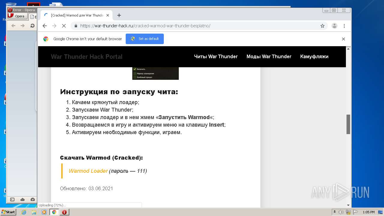The height and width of the screenshot is (216, 384).
Task: Toggle Opera panels icon in status bar
Action: tap(12, 199)
